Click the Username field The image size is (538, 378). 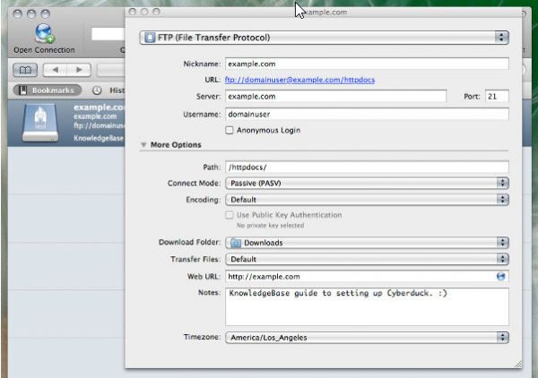pyautogui.click(x=367, y=114)
